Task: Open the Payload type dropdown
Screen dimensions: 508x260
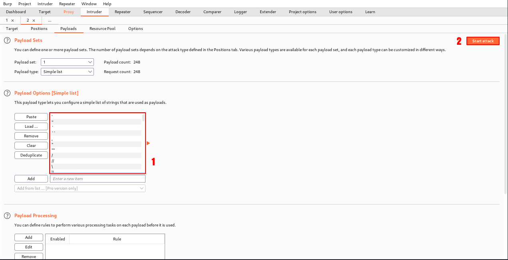Action: pos(67,72)
